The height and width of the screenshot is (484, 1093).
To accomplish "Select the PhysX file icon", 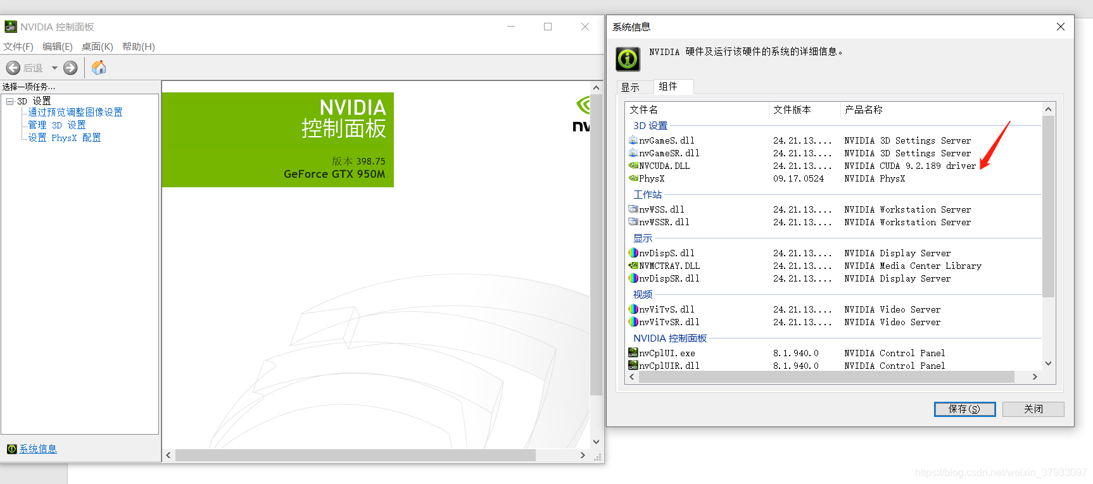I will pos(633,178).
